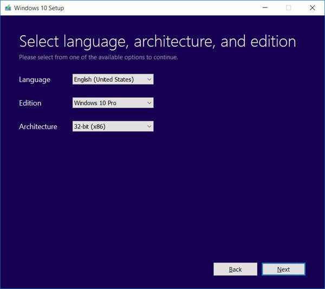Screen dimensions: 325x289
Task: Click the Windows 10 Setup title bar icon
Action: 8,8
